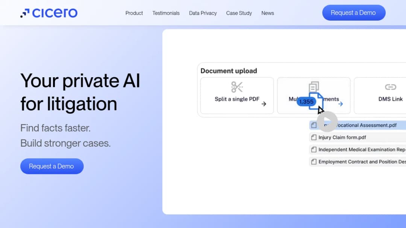Open the News nav link
The height and width of the screenshot is (228, 406).
coord(268,13)
